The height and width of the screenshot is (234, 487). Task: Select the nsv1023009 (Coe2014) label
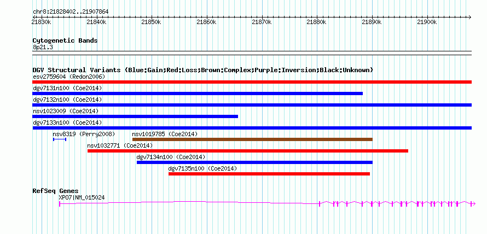coord(66,111)
